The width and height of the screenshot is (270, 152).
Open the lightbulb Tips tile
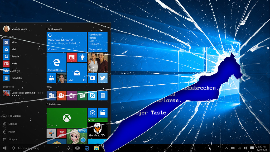pos(82,57)
